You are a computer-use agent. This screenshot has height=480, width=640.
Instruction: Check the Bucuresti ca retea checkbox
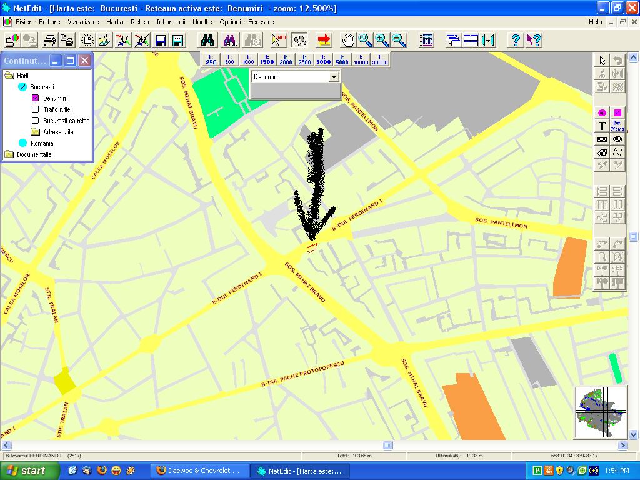click(36, 121)
